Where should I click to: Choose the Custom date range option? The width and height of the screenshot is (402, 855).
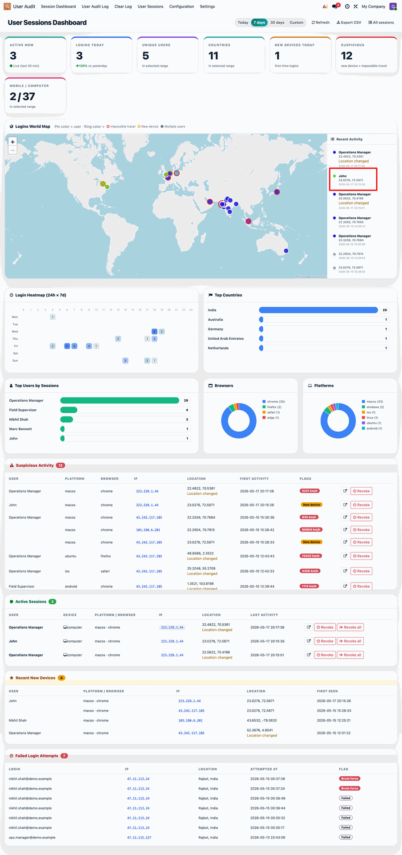297,22
